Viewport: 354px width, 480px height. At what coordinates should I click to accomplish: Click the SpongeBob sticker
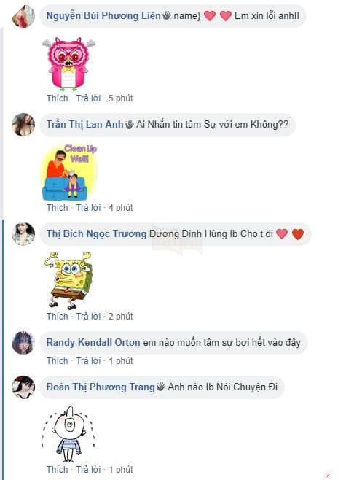[68, 280]
